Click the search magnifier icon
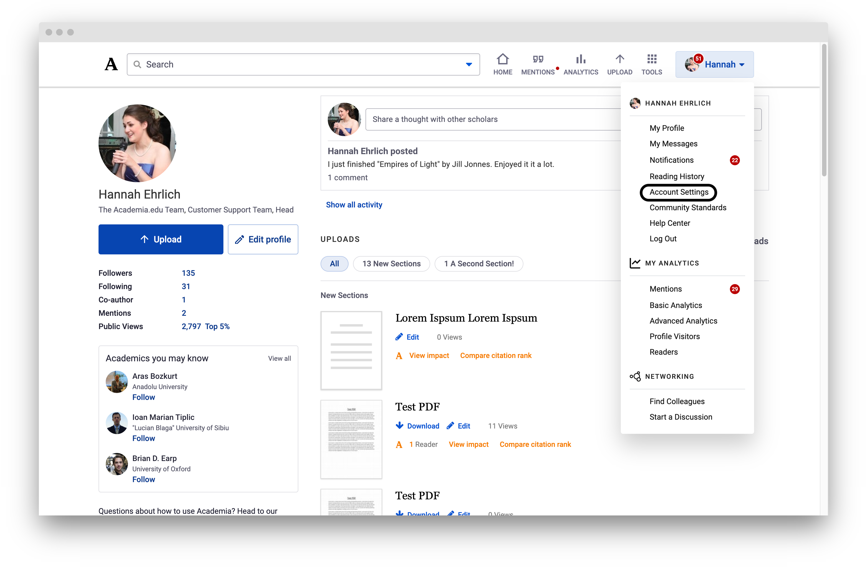The width and height of the screenshot is (867, 571). coord(138,64)
